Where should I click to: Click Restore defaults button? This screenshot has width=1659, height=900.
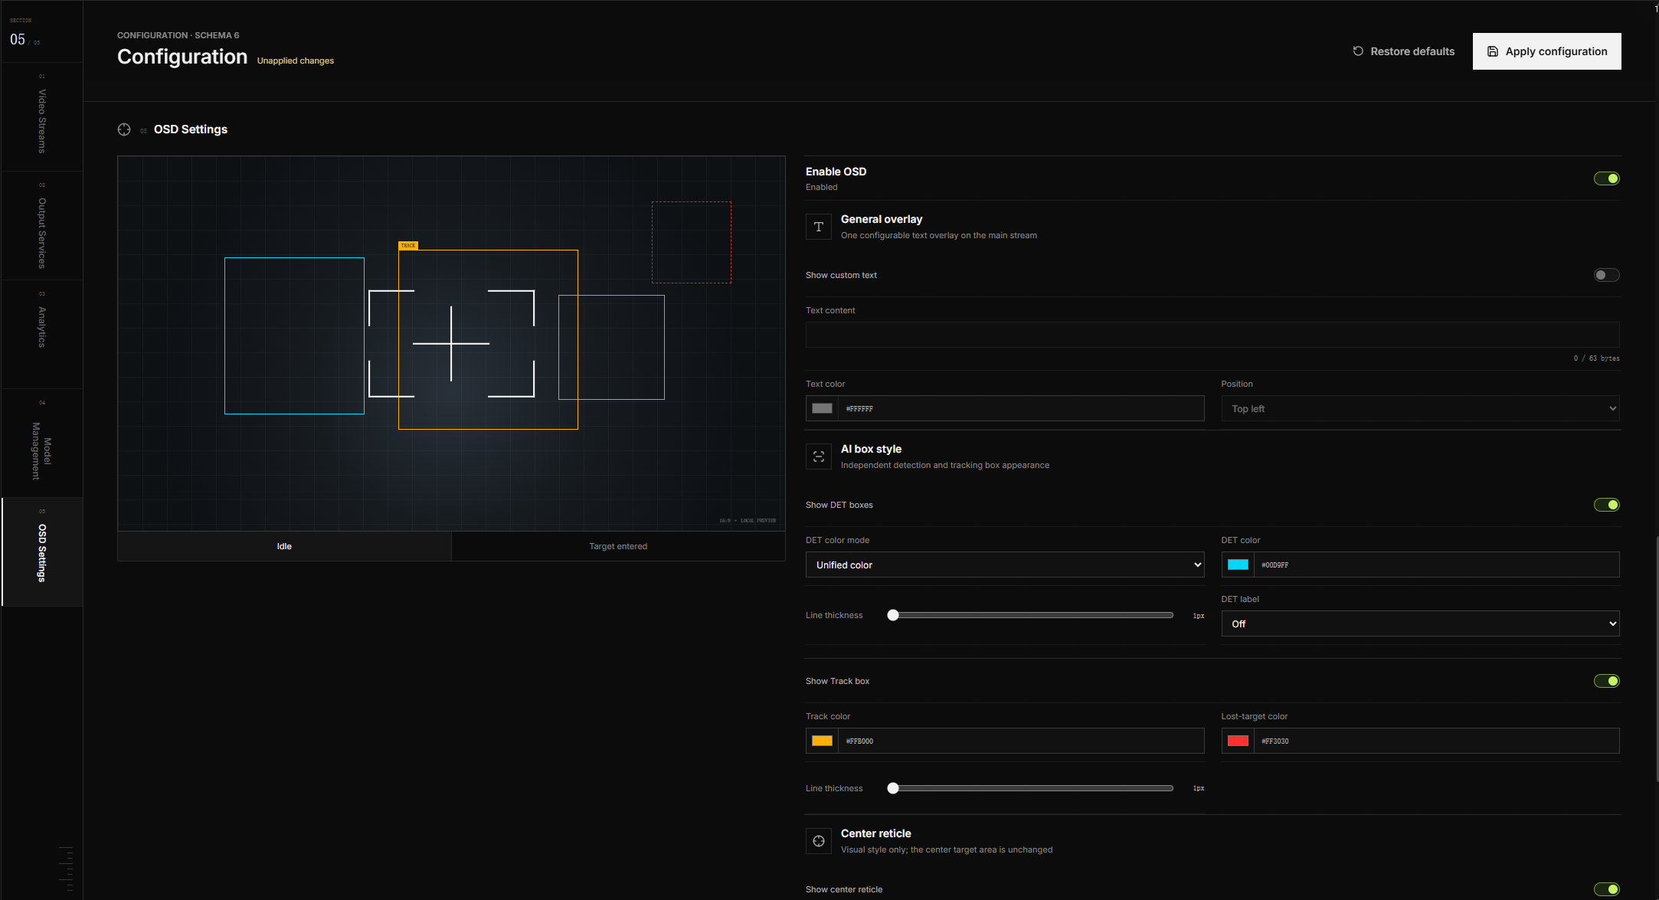1403,51
